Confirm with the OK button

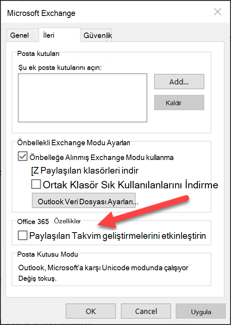[91, 311]
